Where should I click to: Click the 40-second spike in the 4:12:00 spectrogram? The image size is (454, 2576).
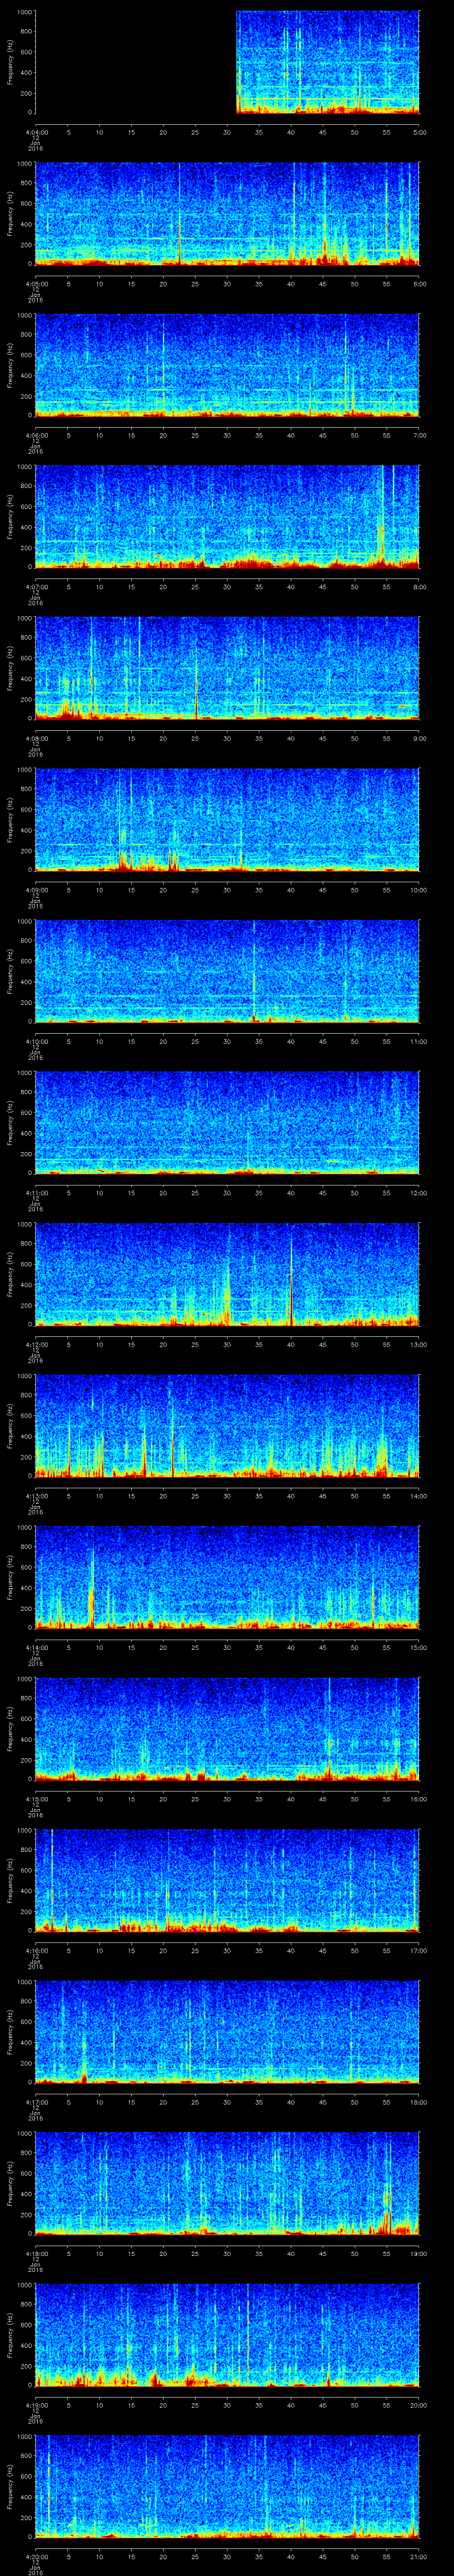coord(291,1281)
